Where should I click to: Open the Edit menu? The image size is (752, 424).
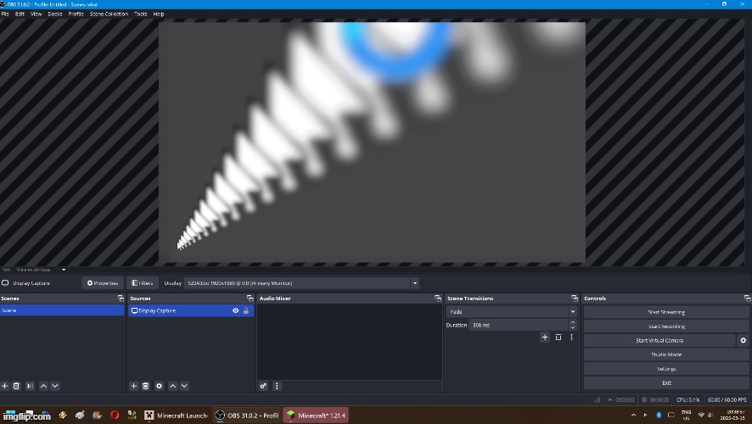click(x=20, y=14)
